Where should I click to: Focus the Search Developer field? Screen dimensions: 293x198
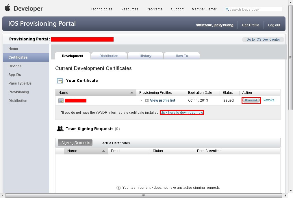click(254, 9)
